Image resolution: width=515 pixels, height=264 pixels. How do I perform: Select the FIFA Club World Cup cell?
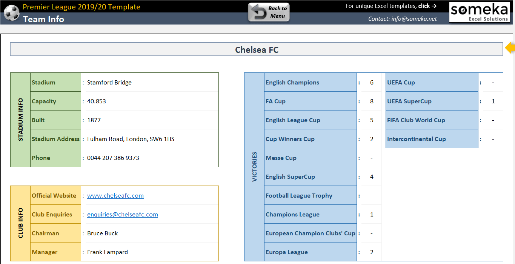432,120
